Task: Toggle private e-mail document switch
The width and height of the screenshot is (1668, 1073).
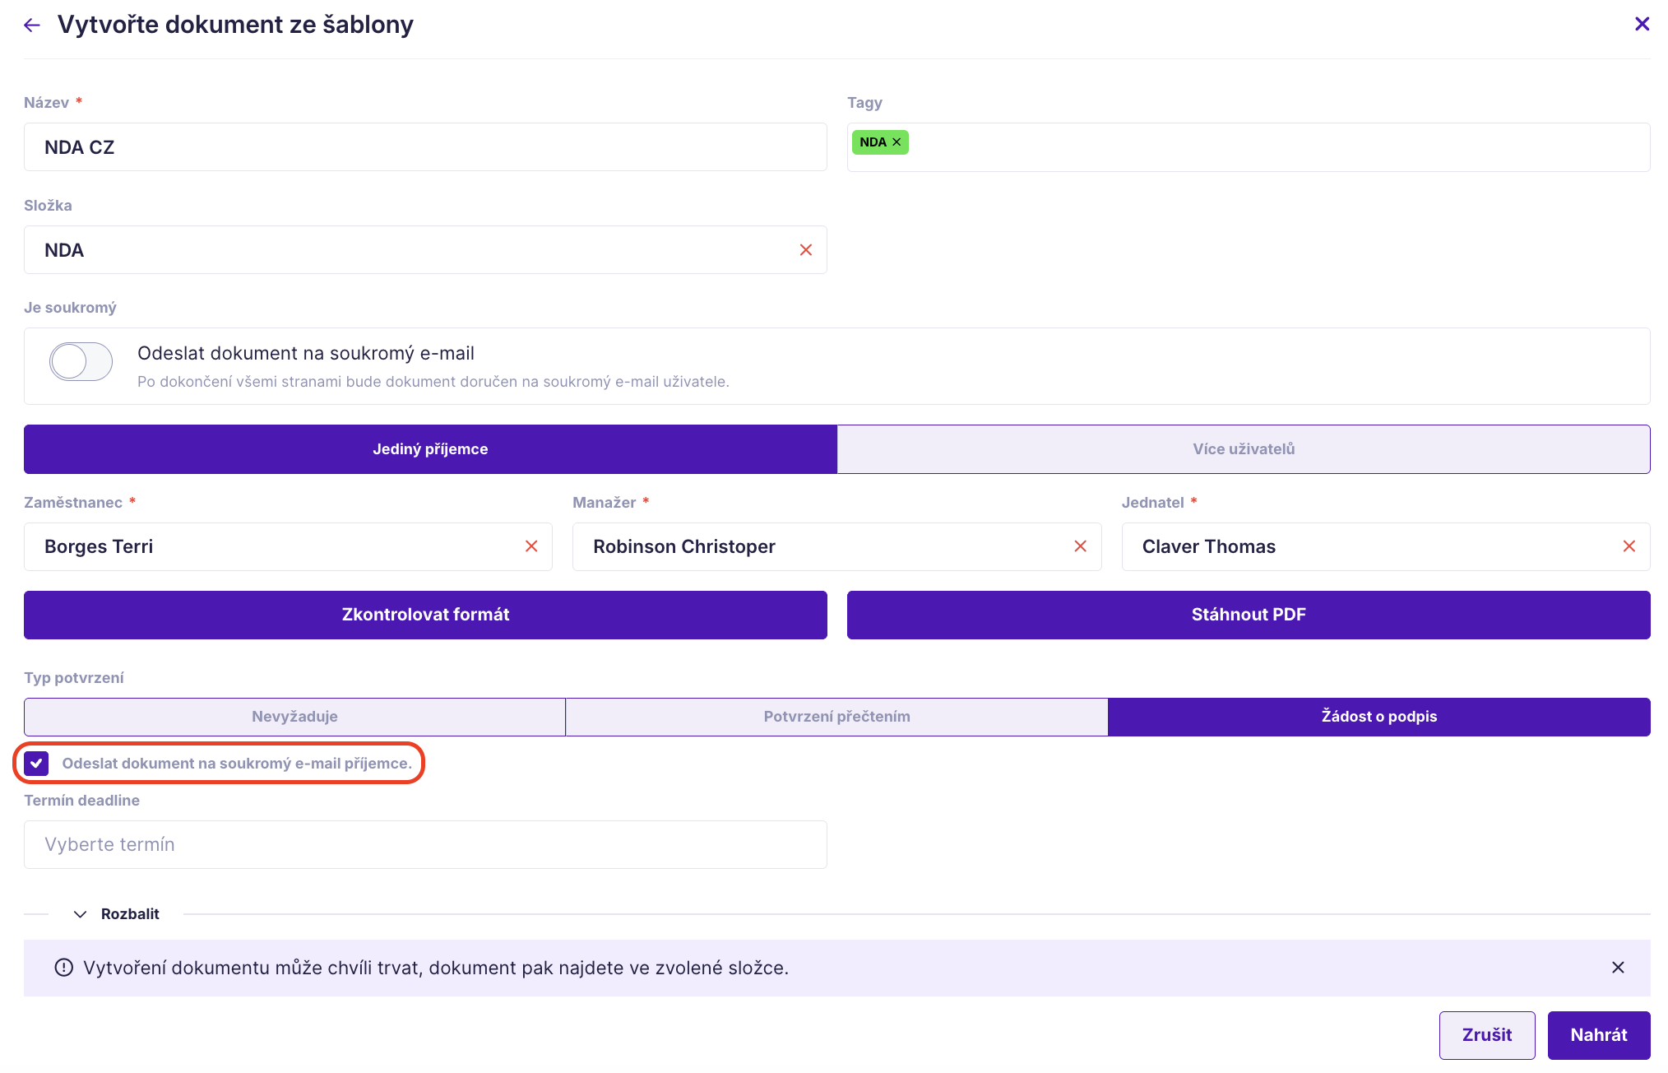Action: point(81,361)
